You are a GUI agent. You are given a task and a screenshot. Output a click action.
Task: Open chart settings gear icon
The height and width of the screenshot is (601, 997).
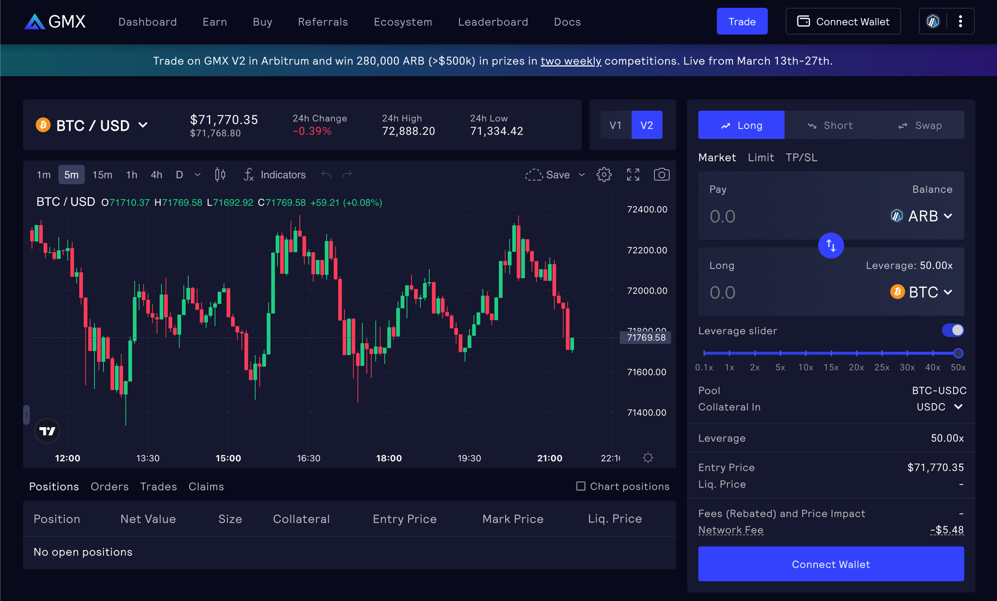604,175
